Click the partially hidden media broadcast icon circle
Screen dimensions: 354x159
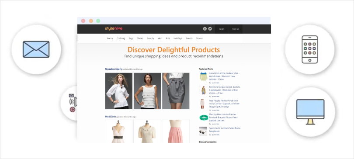click(x=69, y=103)
